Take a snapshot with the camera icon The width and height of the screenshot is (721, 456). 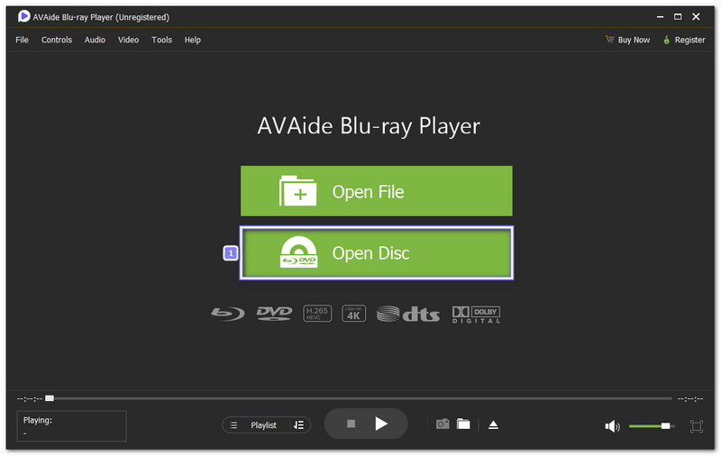click(x=443, y=424)
